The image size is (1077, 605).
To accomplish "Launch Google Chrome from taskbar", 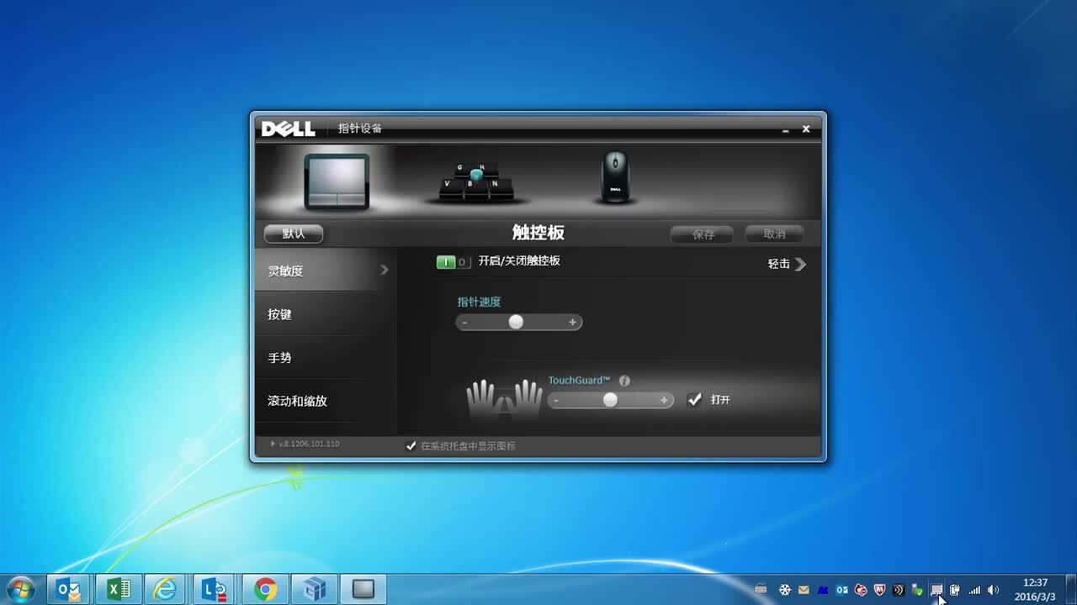I will pyautogui.click(x=265, y=590).
